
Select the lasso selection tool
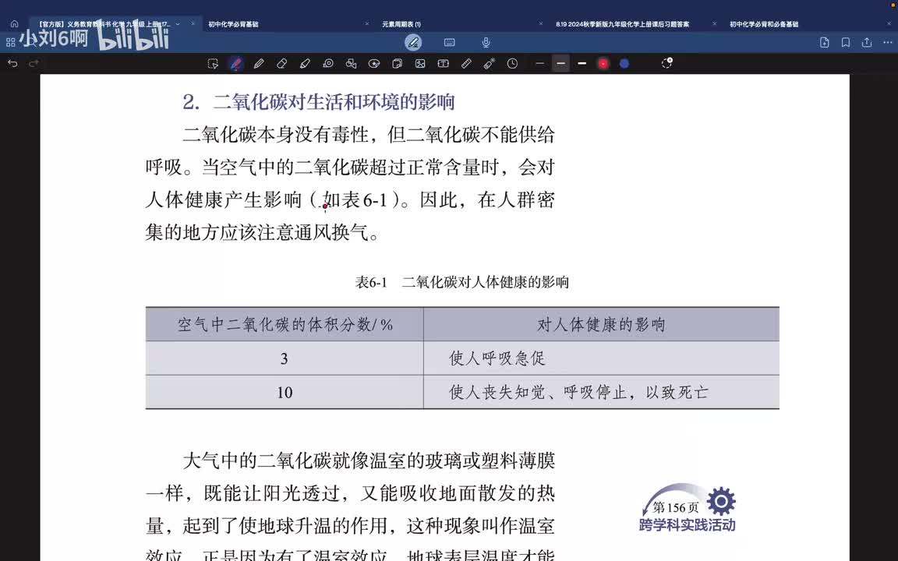point(213,64)
